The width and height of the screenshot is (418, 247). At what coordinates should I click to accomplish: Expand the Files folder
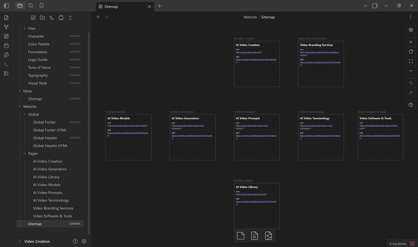[25, 28]
